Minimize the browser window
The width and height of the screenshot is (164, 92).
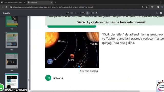[156, 2]
